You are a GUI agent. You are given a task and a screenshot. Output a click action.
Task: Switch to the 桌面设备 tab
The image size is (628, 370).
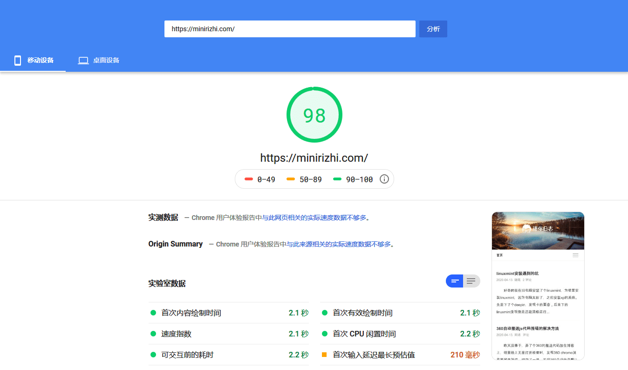[99, 60]
